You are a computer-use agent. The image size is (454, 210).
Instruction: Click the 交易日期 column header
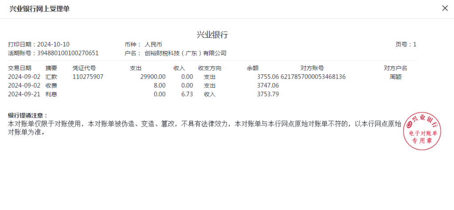point(20,69)
